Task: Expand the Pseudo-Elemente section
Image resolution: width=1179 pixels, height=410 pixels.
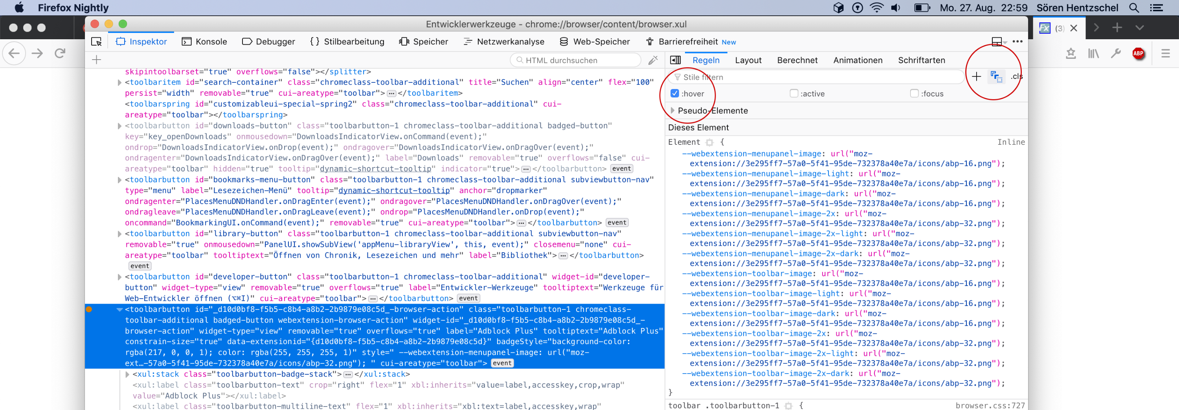Action: point(673,111)
